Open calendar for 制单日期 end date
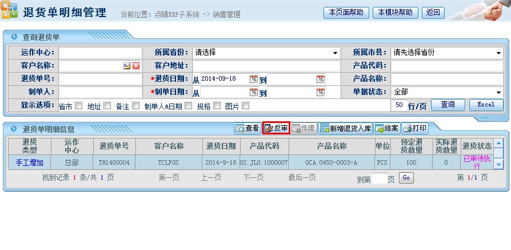This screenshot has width=511, height=250. [x=321, y=92]
